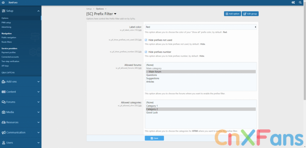This screenshot has width=306, height=148.
Task: Open Q&A CAPTCHA in sidebar
Action: (8, 73)
